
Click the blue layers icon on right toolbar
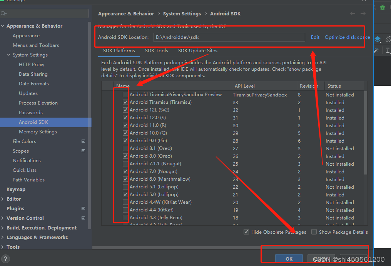[378, 39]
